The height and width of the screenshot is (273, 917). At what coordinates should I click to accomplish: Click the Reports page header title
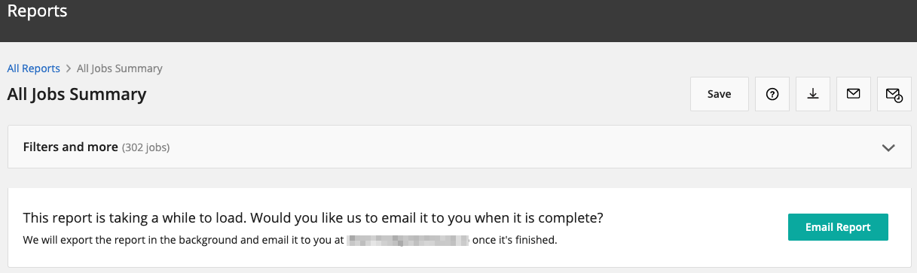pyautogui.click(x=37, y=11)
